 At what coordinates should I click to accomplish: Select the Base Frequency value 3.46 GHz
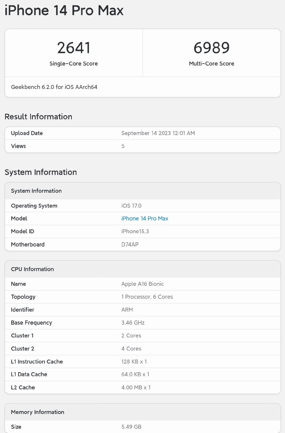click(133, 323)
